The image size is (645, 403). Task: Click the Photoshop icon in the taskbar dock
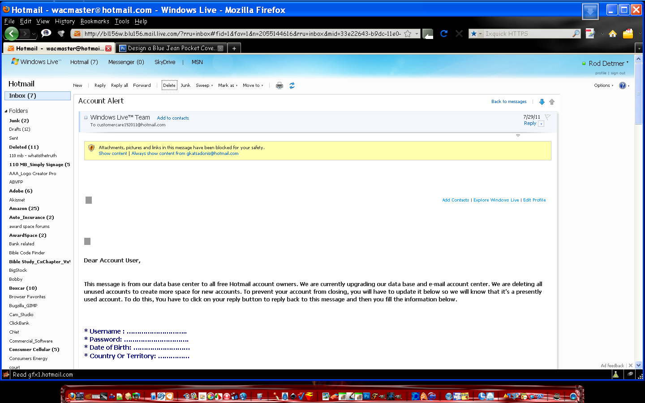click(367, 396)
